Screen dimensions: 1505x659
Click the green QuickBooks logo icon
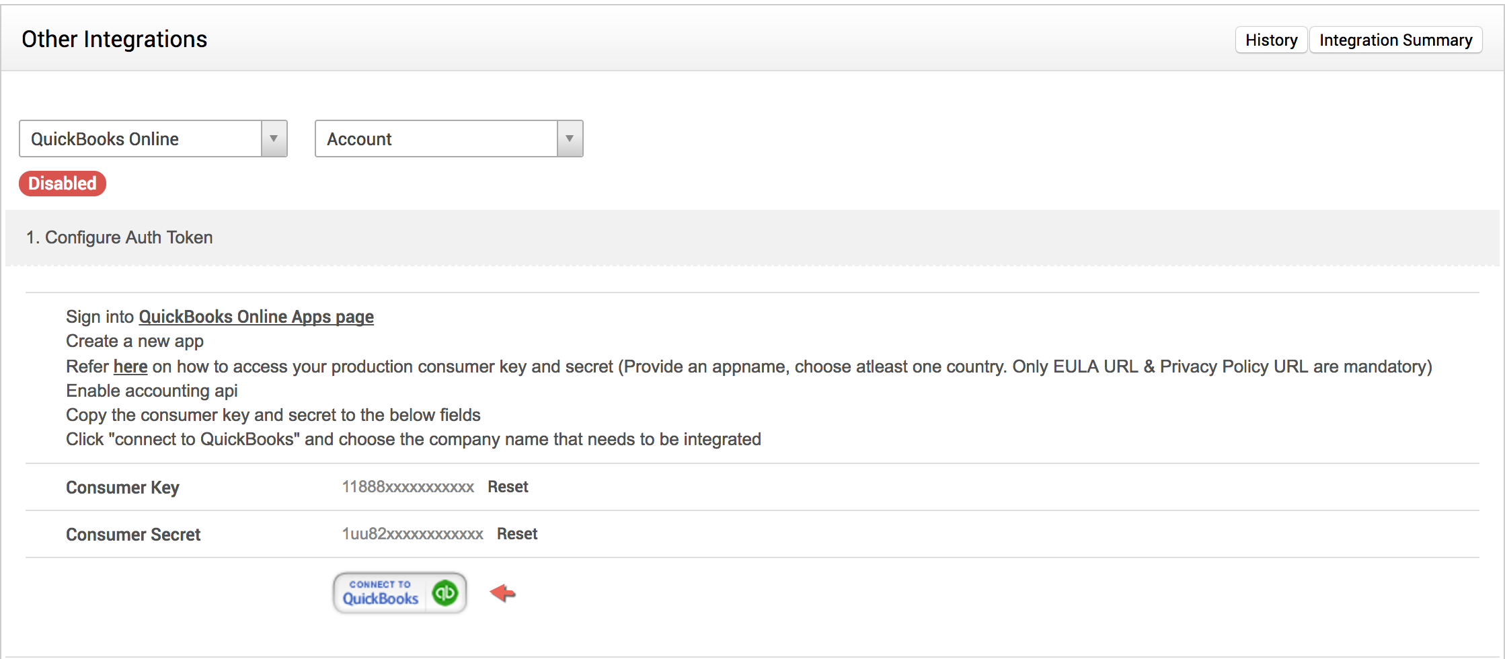click(x=445, y=592)
